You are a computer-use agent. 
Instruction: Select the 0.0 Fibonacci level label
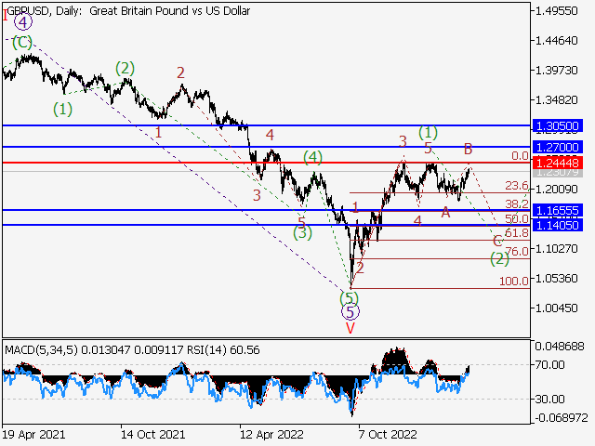click(520, 156)
